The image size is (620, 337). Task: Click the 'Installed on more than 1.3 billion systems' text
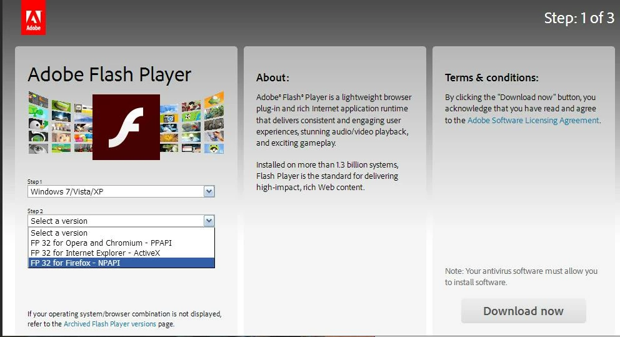coord(327,176)
